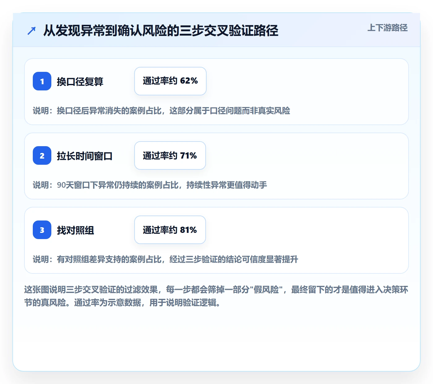Click the blue step 1 number badge
This screenshot has height=384, width=433.
point(42,81)
